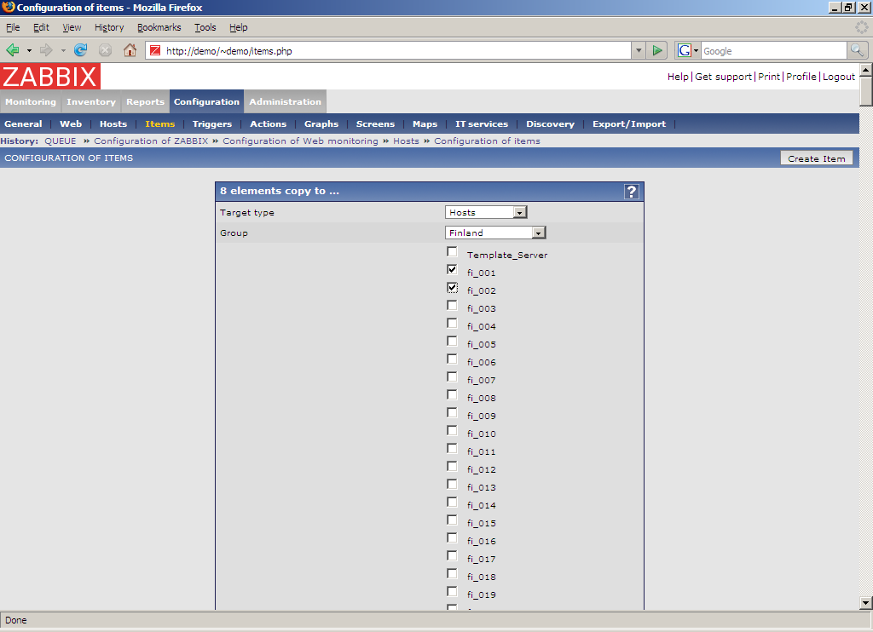Switch to the Reports tab

(x=145, y=102)
